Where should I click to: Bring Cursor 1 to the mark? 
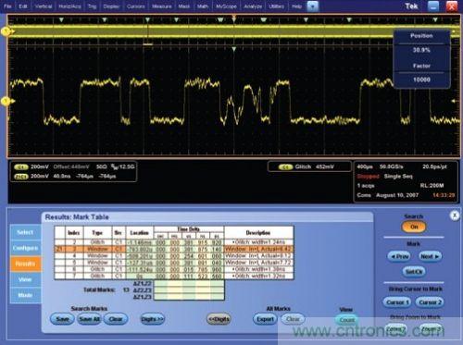[x=397, y=302]
